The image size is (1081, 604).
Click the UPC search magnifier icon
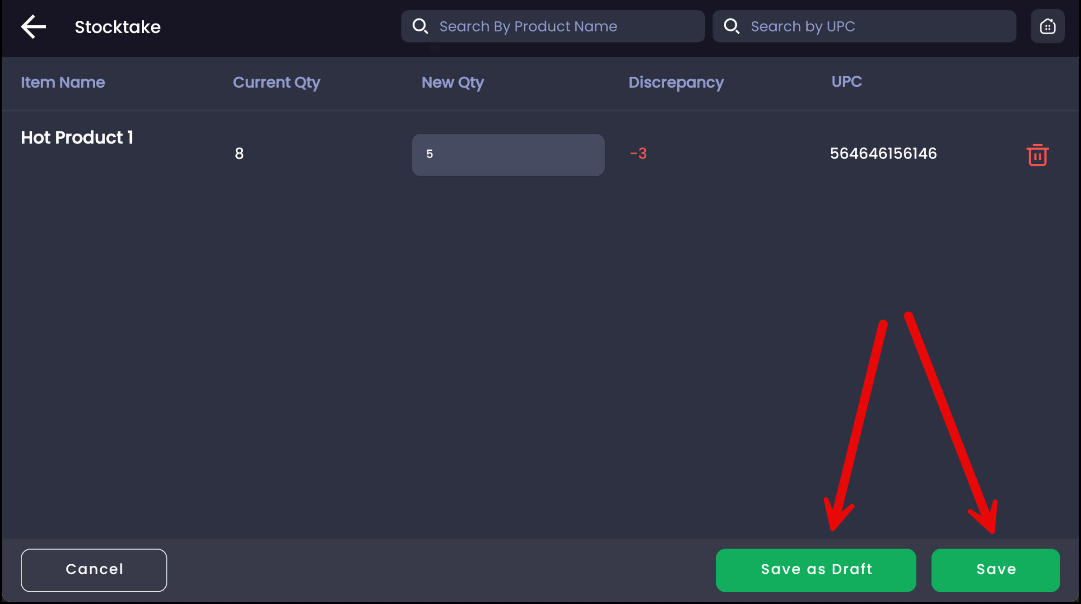[x=732, y=26]
